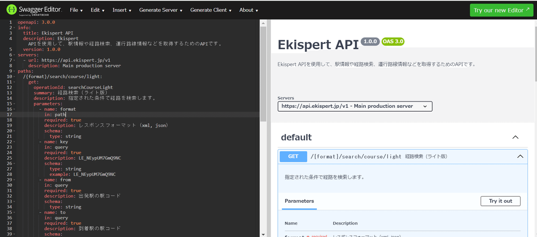The image size is (537, 237).
Task: Click the 'in: path' line
Action: coord(55,114)
